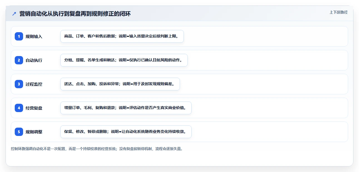Click the footer note starting 控制环路强调自动化

(x=97, y=149)
